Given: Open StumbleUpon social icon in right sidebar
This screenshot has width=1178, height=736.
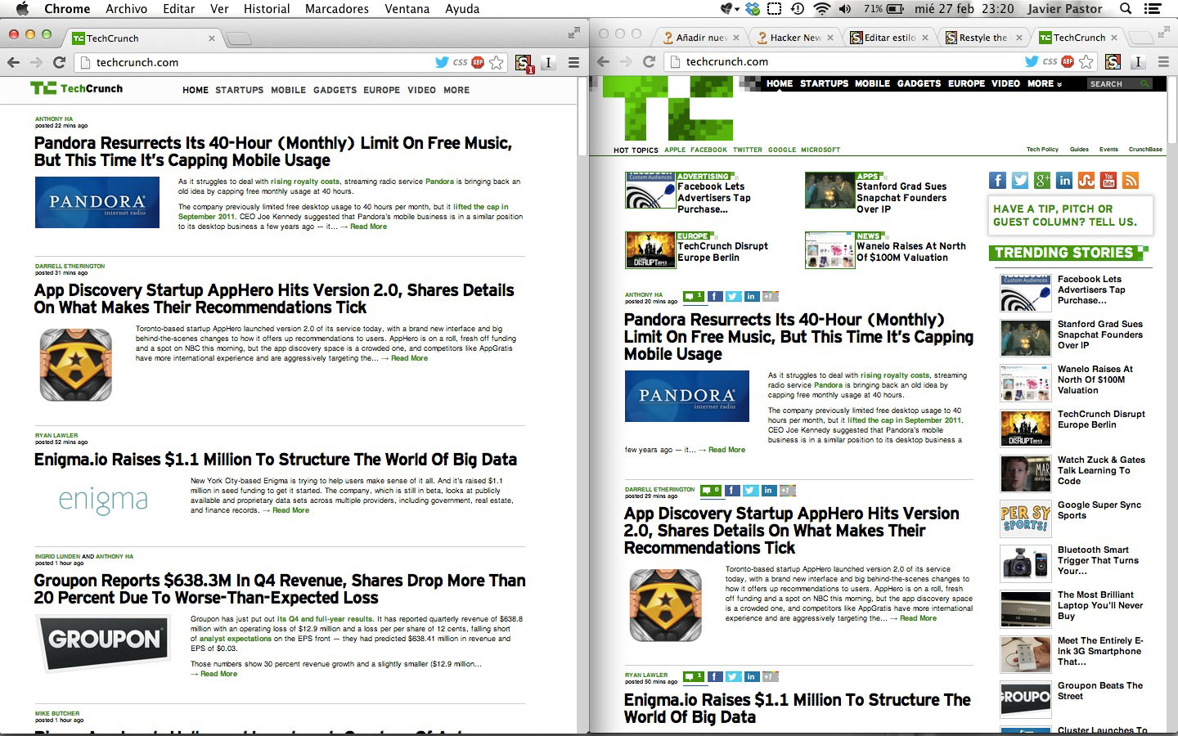Looking at the screenshot, I should [x=1086, y=181].
